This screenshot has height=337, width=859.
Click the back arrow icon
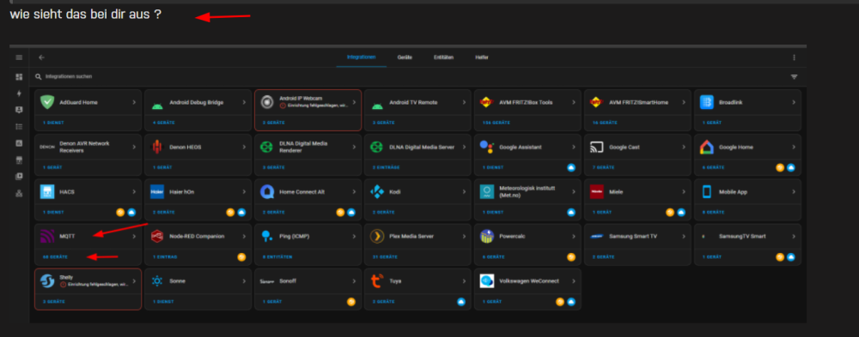41,57
